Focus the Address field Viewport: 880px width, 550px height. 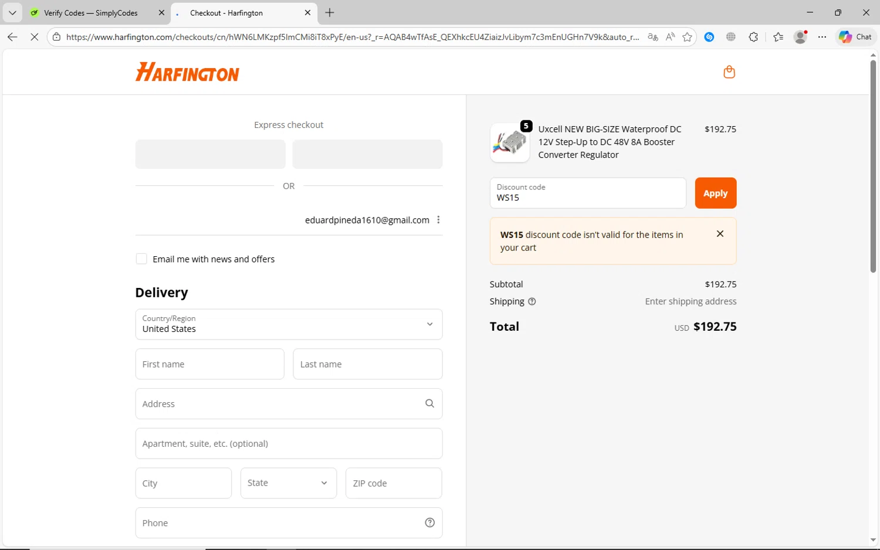point(289,403)
